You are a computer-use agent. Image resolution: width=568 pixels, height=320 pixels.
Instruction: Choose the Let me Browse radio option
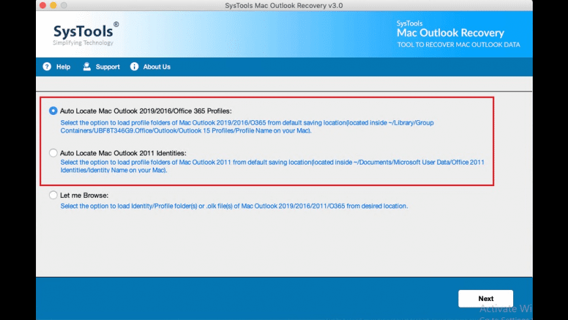point(54,195)
